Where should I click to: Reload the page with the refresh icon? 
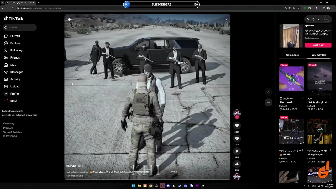(12, 8)
